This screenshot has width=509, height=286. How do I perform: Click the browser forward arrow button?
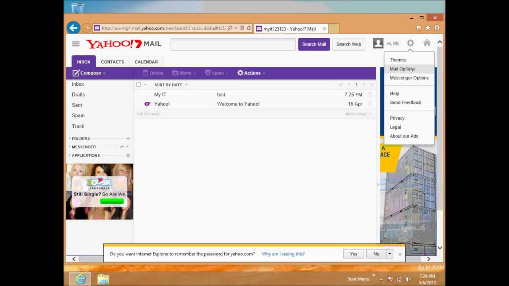click(86, 28)
